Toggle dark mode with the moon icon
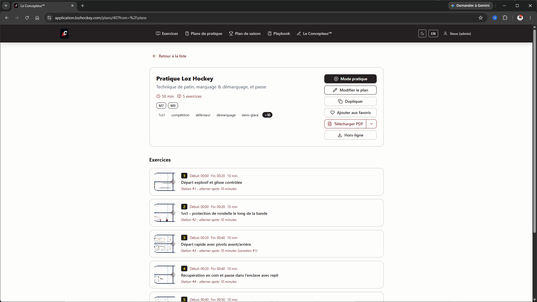Screen dimensions: 537x302 pyautogui.click(x=422, y=33)
